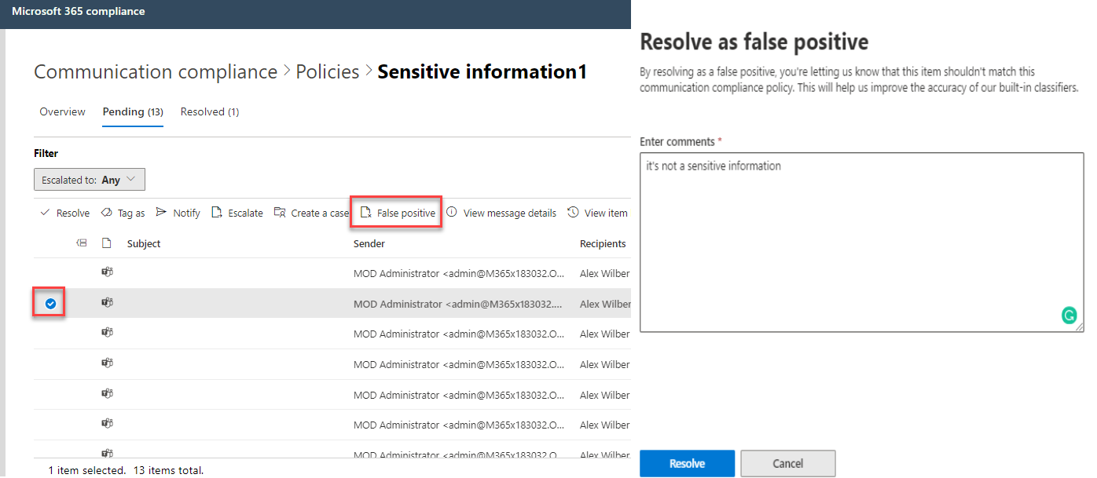1097x478 pixels.
Task: Uncheck the selected message row checkbox
Action: [50, 304]
